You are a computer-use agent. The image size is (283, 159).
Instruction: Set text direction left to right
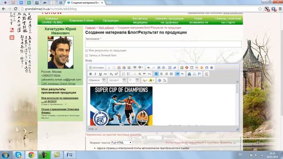coord(177,74)
